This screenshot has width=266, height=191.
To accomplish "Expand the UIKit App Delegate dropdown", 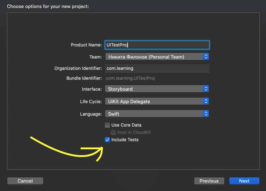I will click(x=155, y=101).
